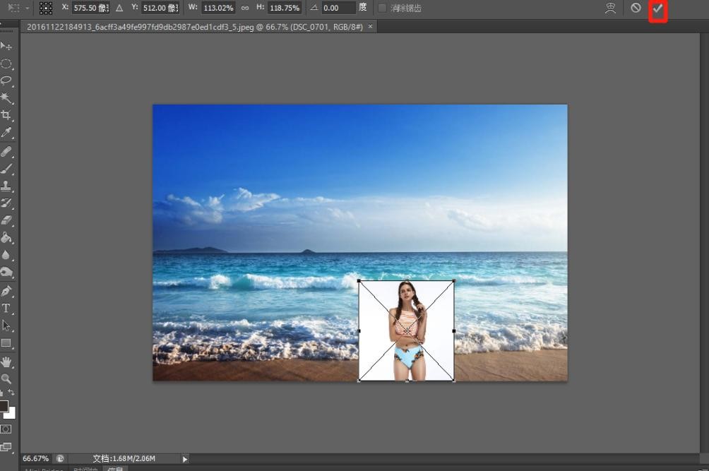The image size is (709, 471).
Task: Open the status bar document info arrow
Action: 185,459
